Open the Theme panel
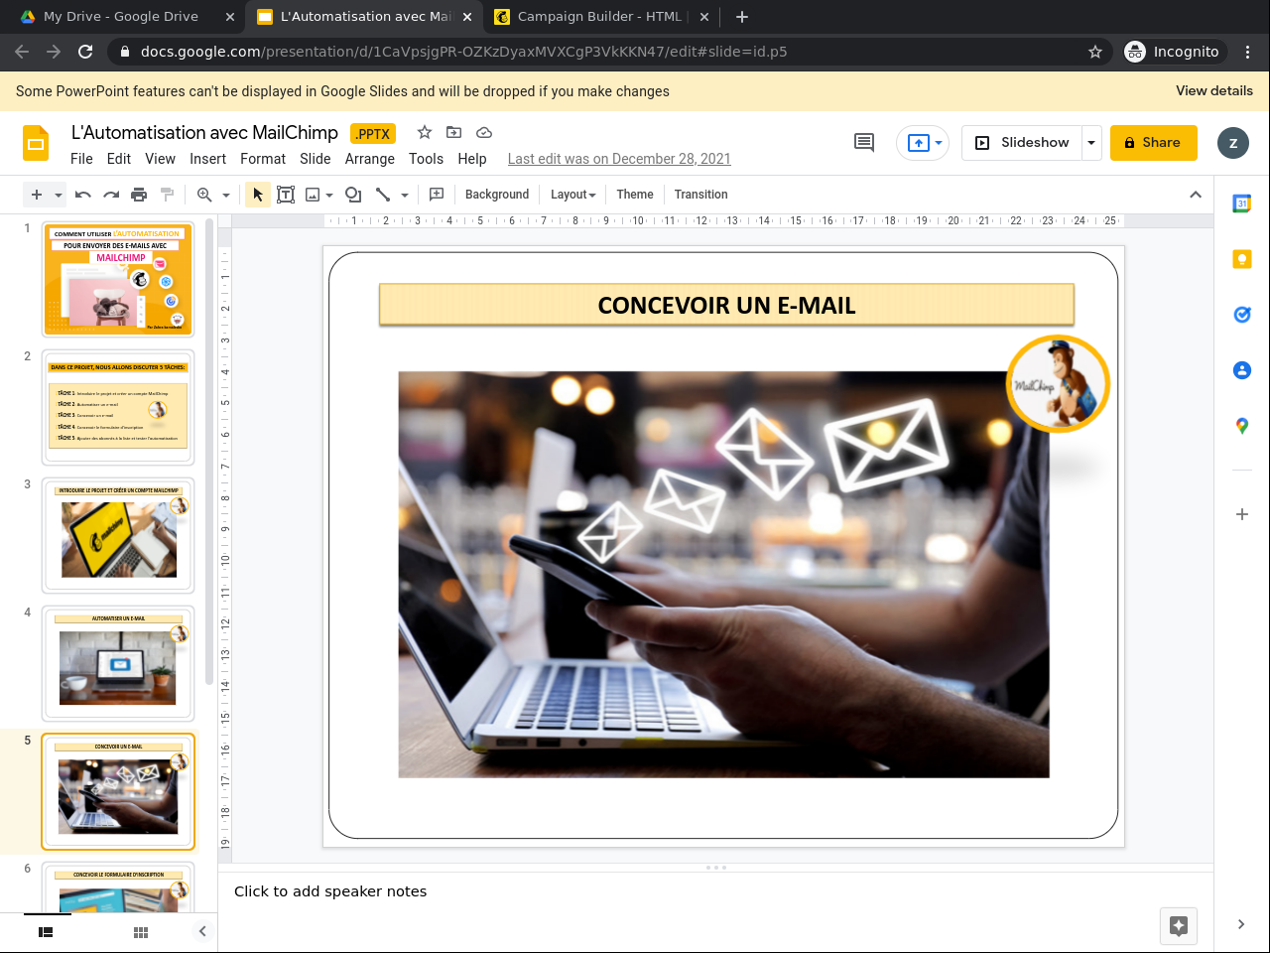The width and height of the screenshot is (1270, 953). [635, 195]
